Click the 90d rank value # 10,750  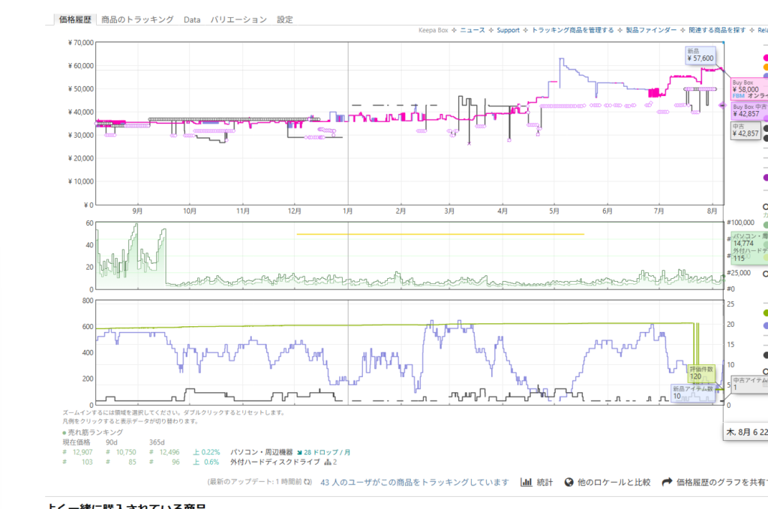[x=121, y=452]
